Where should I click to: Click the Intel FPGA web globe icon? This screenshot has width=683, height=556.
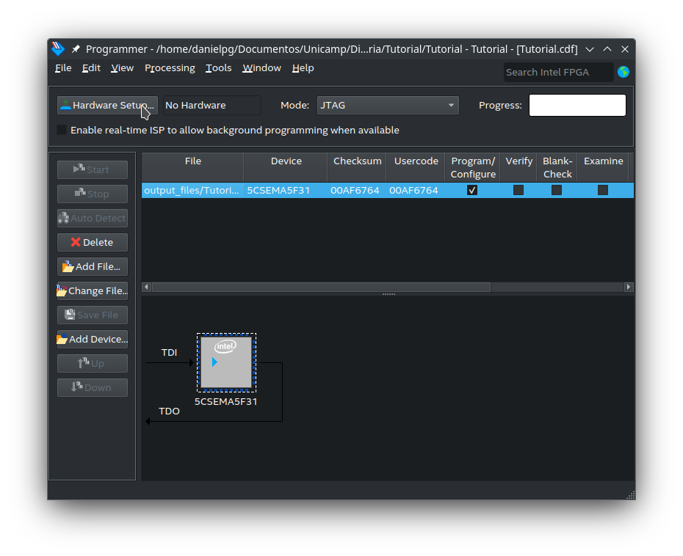pyautogui.click(x=624, y=72)
